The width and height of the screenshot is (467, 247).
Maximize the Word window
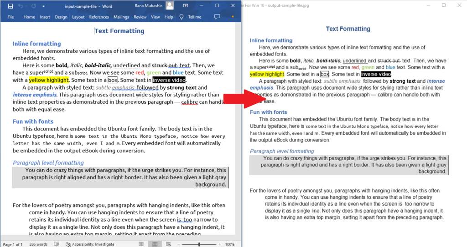click(217, 5)
